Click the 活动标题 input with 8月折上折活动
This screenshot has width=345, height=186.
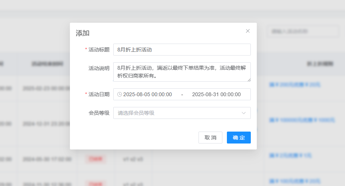pyautogui.click(x=182, y=50)
